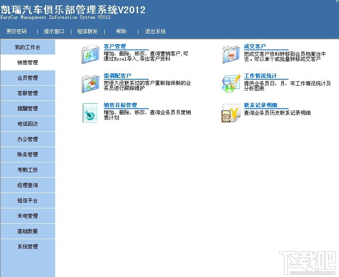Click the 需调配客户 link title
Screen dimensions: 339x277
[x=117, y=76]
